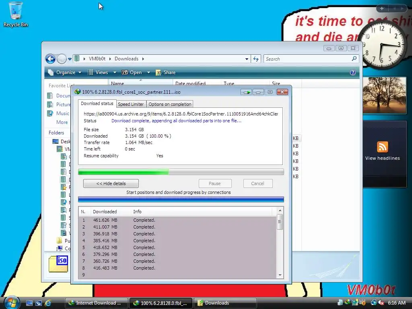Click the sidebar add gadget plus button
This screenshot has width=412, height=309.
382,9
